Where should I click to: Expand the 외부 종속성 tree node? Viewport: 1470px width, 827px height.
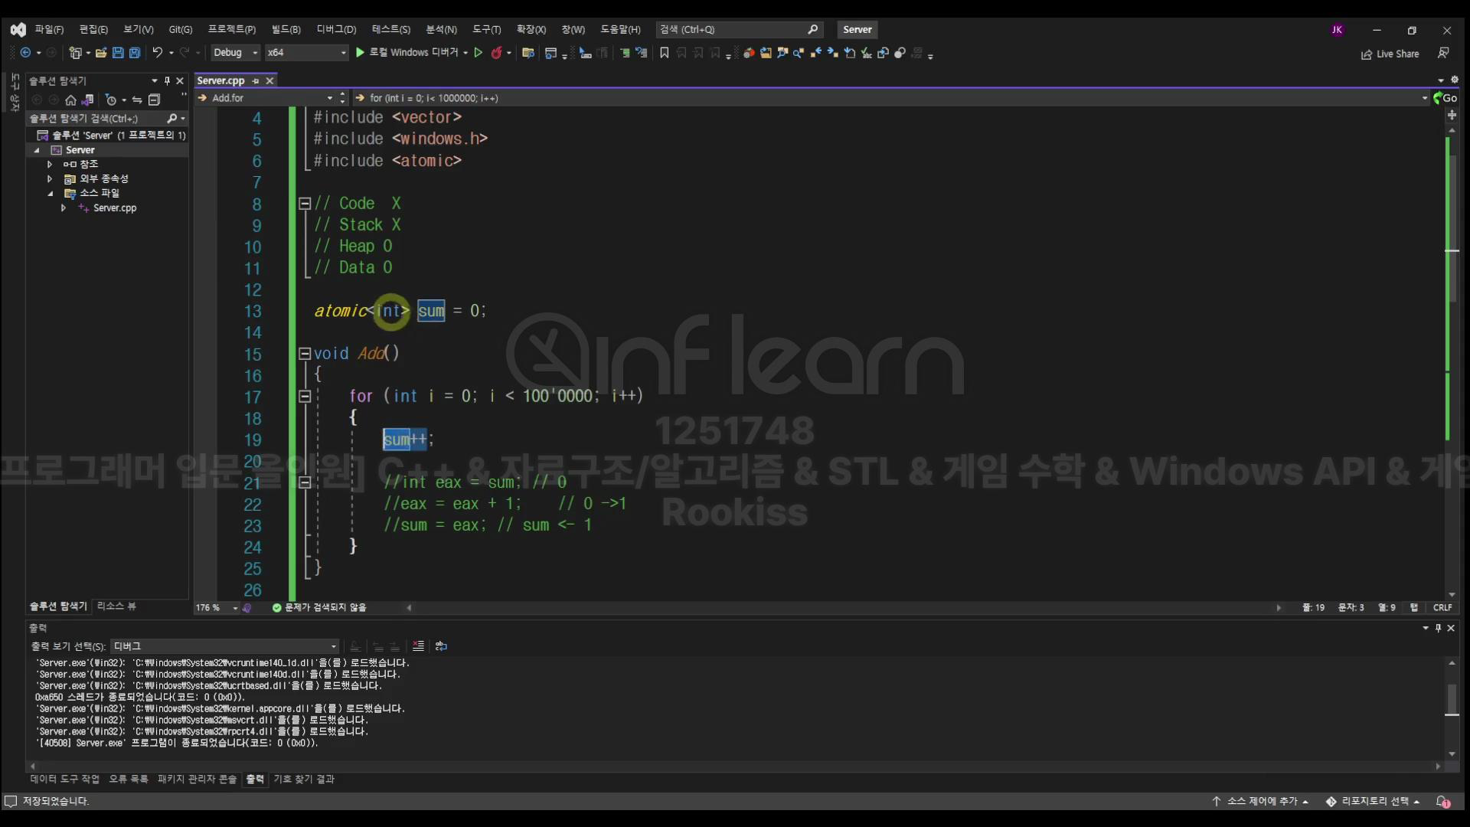pyautogui.click(x=50, y=178)
